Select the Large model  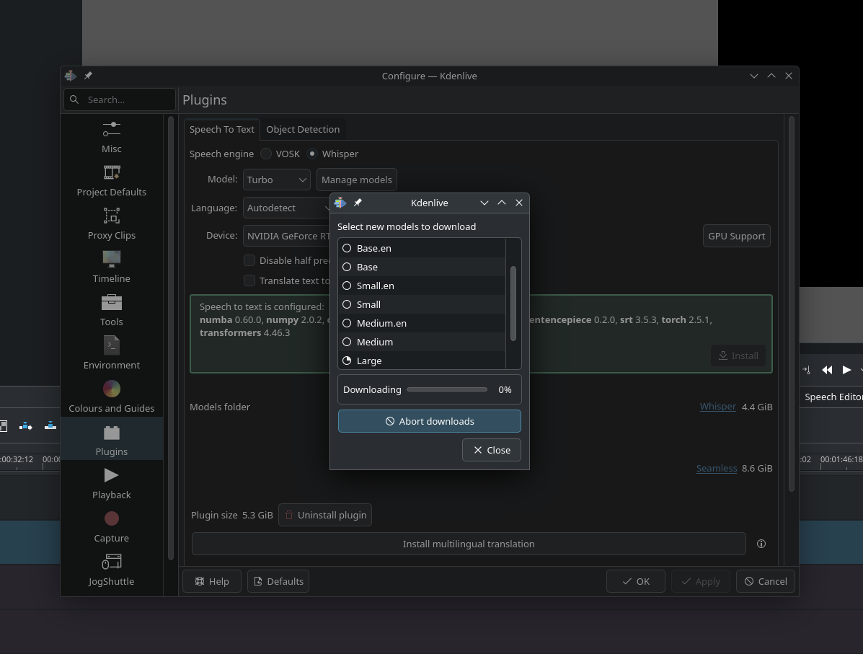pos(422,360)
